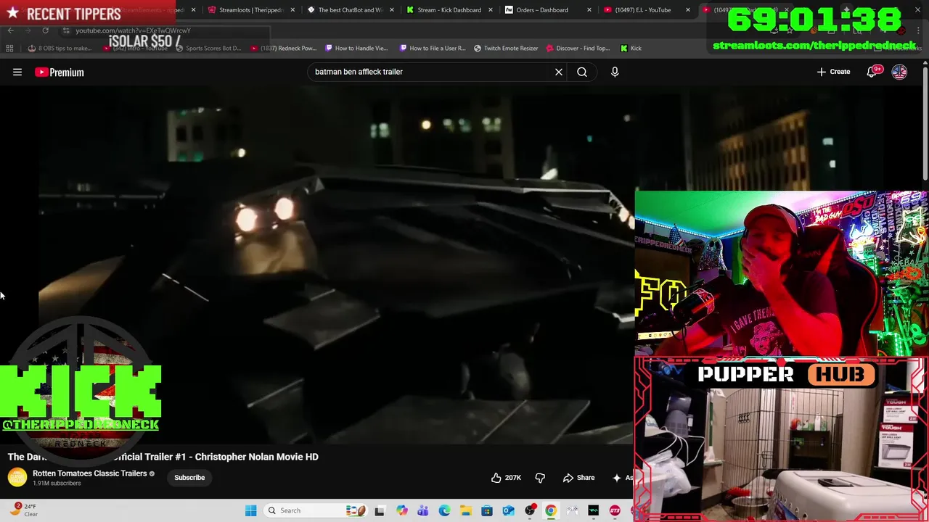929x522 pixels.
Task: Share the video
Action: click(578, 478)
